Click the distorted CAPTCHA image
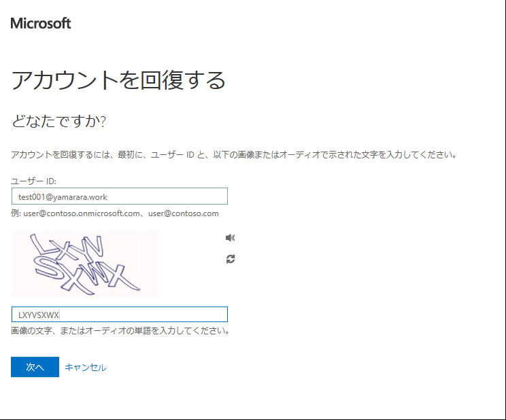 click(x=85, y=264)
